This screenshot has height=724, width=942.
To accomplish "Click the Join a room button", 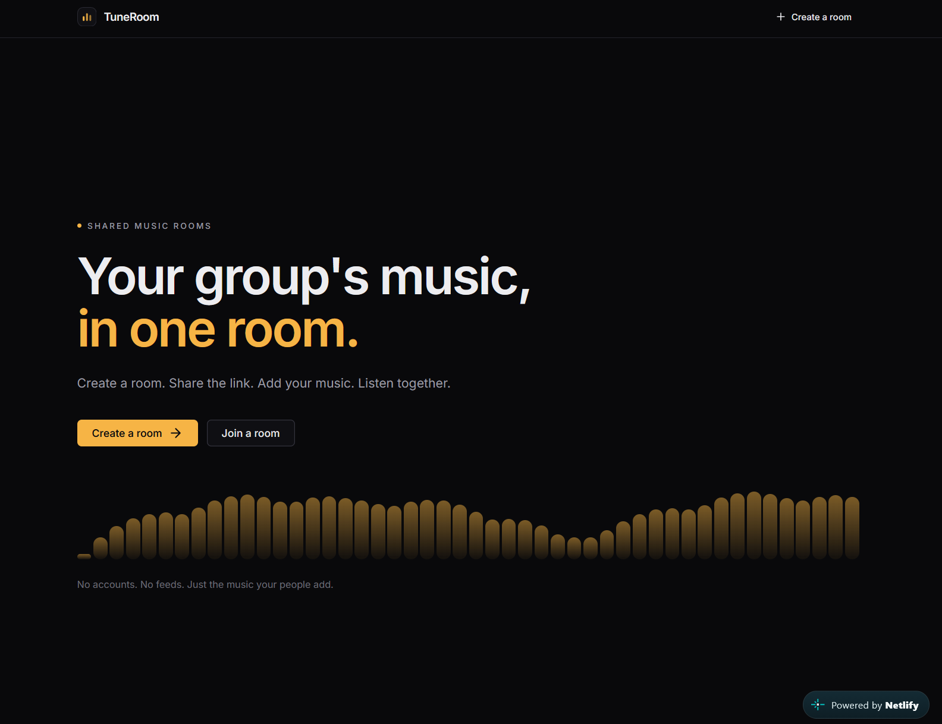I will 251,433.
